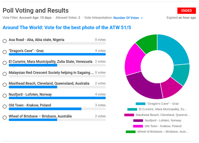The width and height of the screenshot is (199, 143).
Task: Click the red ENDED status badge
Action: pos(187,11)
